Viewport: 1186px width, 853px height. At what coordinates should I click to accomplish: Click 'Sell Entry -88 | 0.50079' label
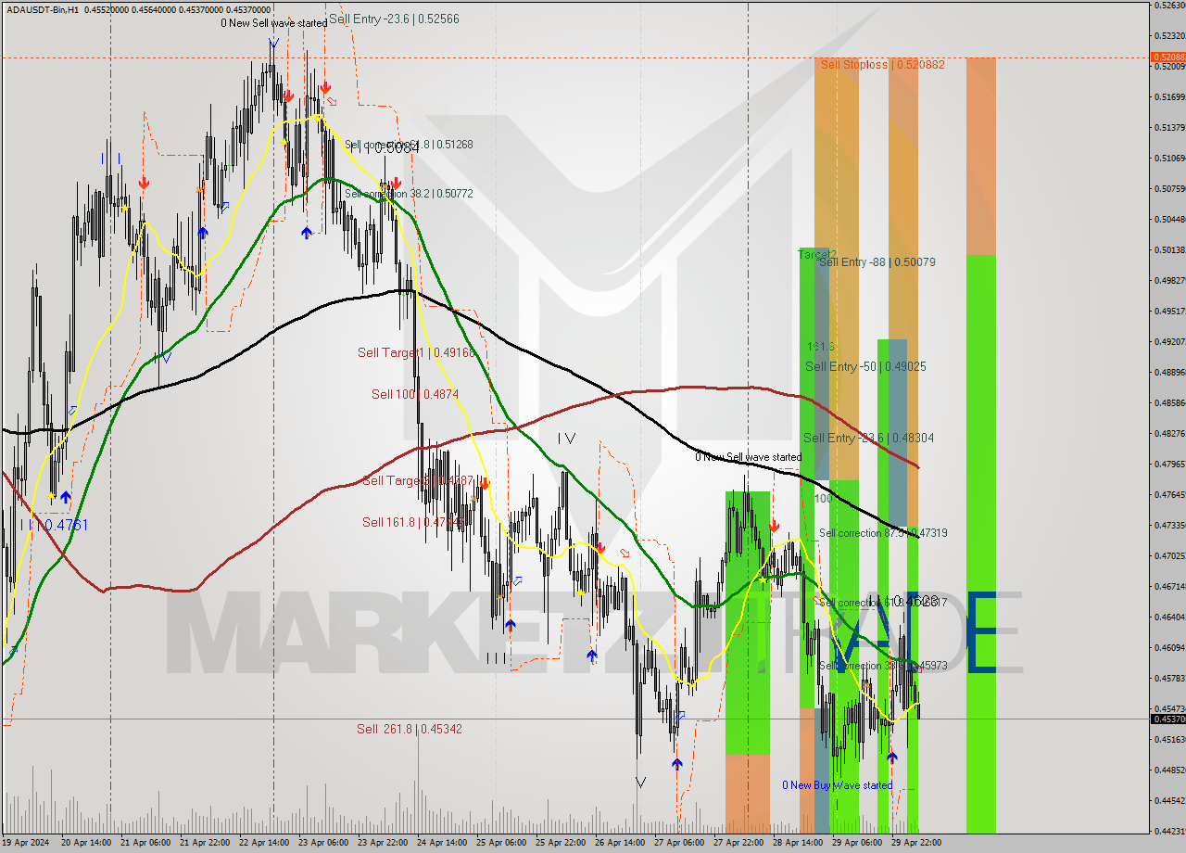point(877,262)
